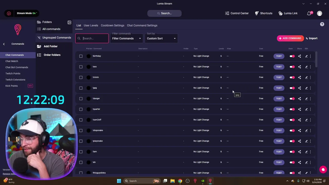The height and width of the screenshot is (185, 329).
Task: Open Shortcuts in the top bar
Action: 263,13
